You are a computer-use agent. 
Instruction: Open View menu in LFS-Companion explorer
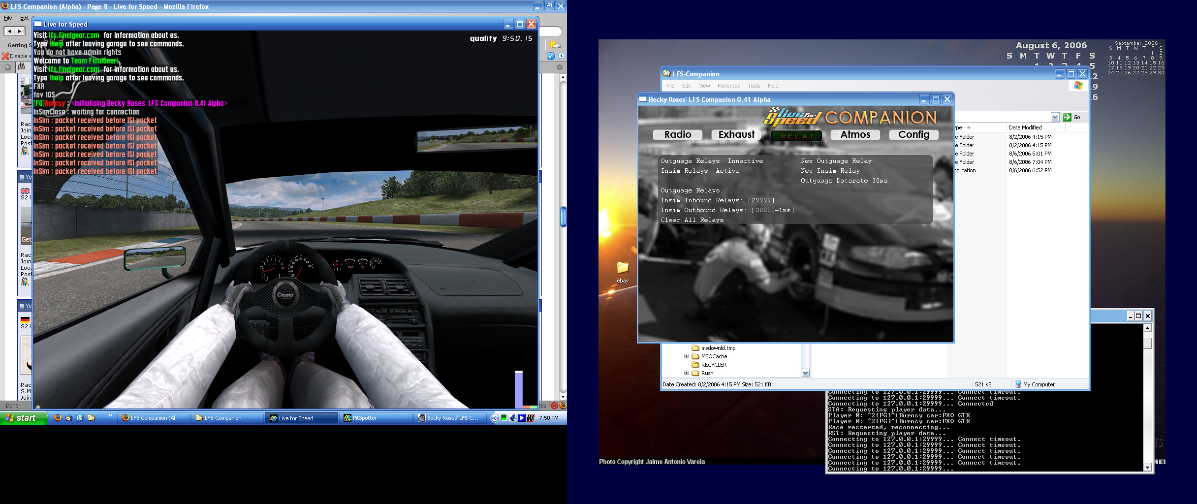pos(704,86)
